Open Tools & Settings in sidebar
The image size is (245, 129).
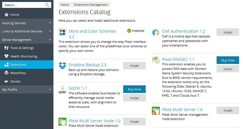click(22, 48)
